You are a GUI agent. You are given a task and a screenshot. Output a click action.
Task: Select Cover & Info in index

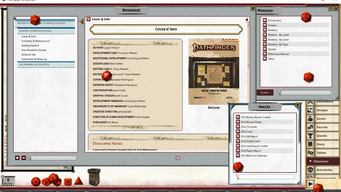click(29, 37)
